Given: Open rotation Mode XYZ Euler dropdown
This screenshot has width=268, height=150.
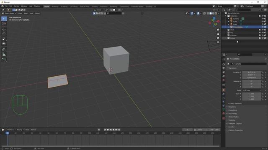Looking at the screenshot, I should pyautogui.click(x=252, y=90).
